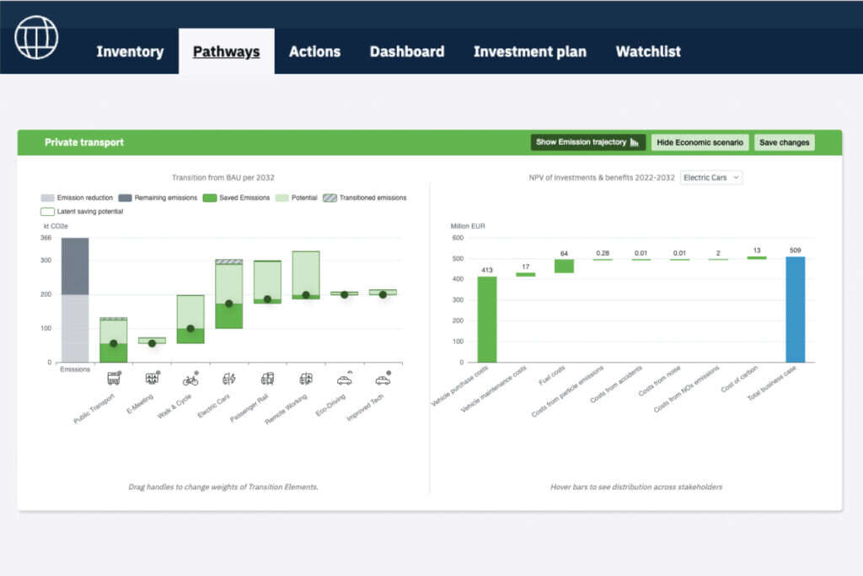Select the Public Transport bus icon
Screen dimensions: 863x576
(114, 379)
